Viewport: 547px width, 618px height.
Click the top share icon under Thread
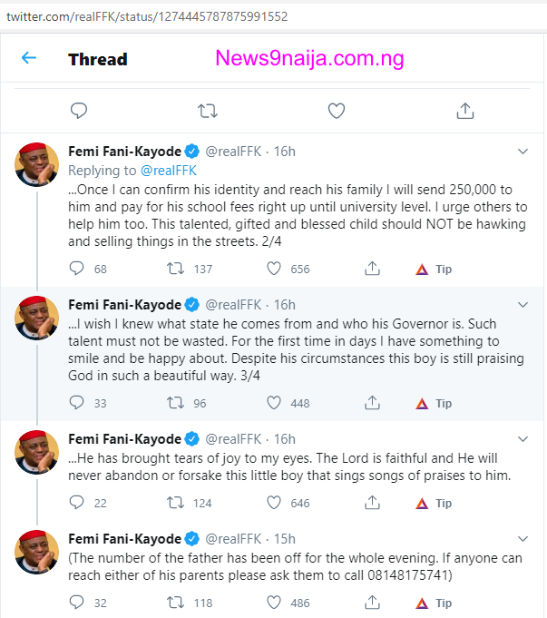pos(465,111)
